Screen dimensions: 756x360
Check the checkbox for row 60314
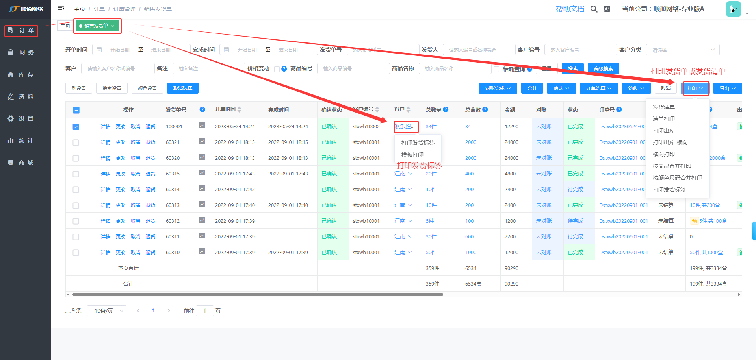pos(76,190)
